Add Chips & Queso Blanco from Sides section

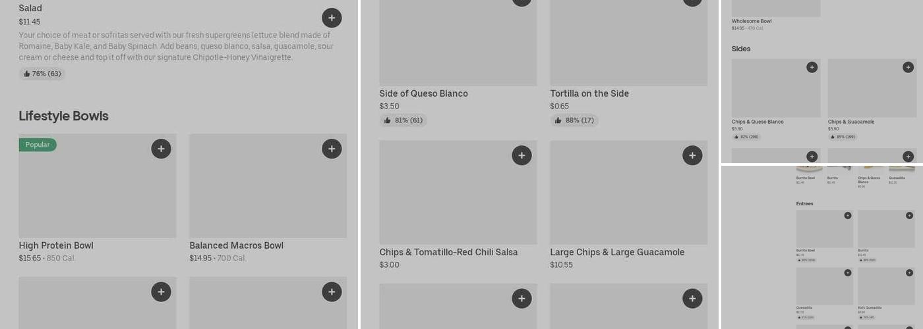(812, 67)
